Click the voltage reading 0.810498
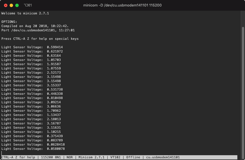This screenshot has width=245, height=160. pos(55,98)
